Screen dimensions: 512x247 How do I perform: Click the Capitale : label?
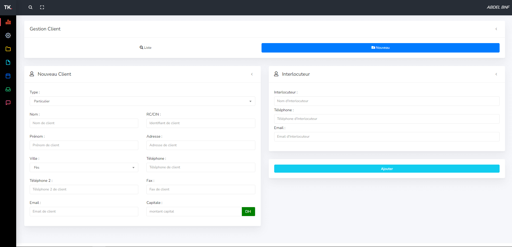coord(154,203)
